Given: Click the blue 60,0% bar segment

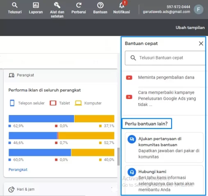Looking at the screenshot, I should tap(40, 153).
